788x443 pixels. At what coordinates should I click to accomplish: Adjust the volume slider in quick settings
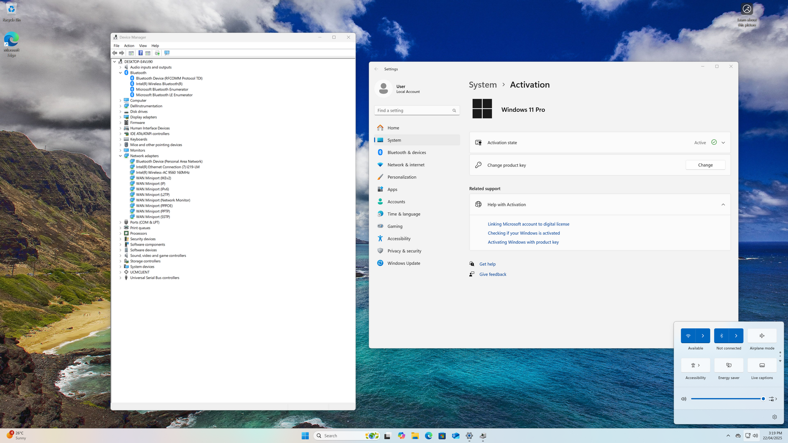[x=727, y=399]
